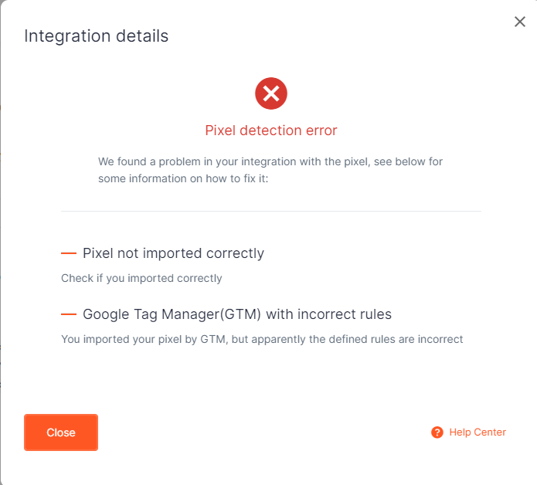537x485 pixels.
Task: Click the orange dash beside Google Tag Manager
Action: point(69,314)
